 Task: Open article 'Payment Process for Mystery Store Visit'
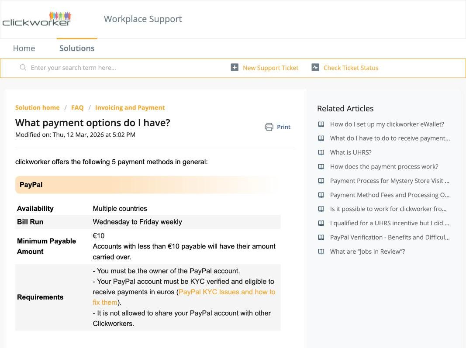tap(390, 181)
